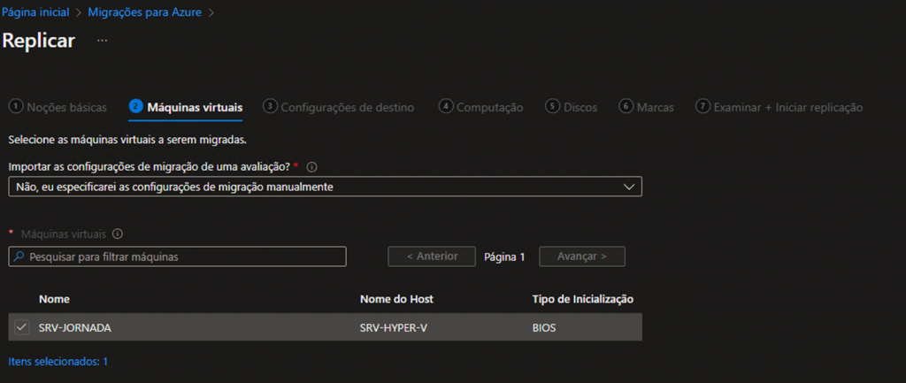Viewport: 906px width, 383px height.
Task: Open the import migration settings dropdown
Action: pos(324,187)
